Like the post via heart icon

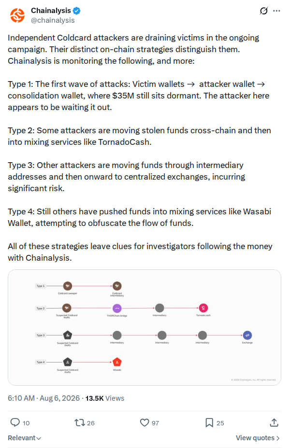[144, 422]
